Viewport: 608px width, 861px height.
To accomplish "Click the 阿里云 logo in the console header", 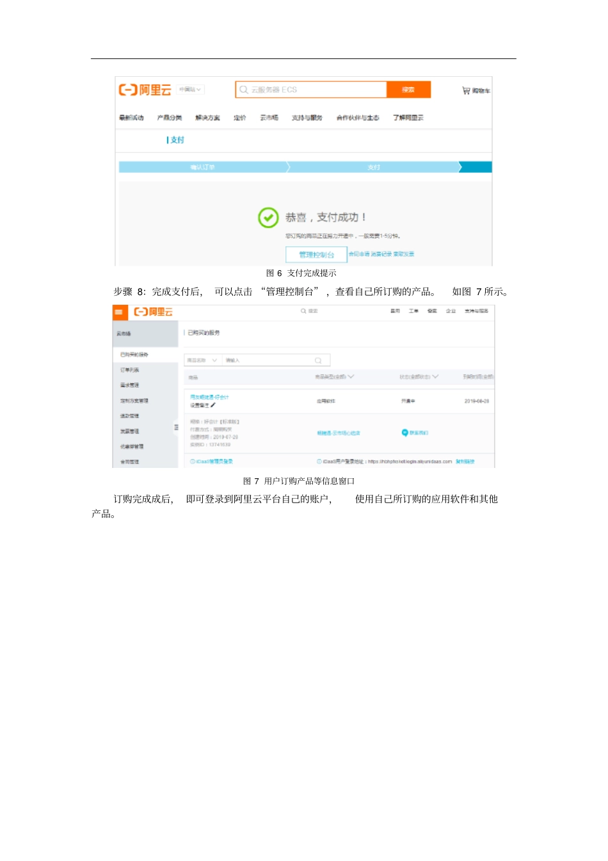I will pyautogui.click(x=154, y=312).
